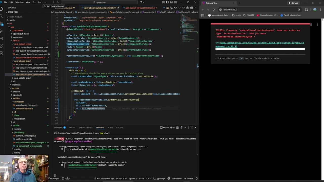Open the new terminal launch profile dropdown
This screenshot has width=324, height=182.
[174, 128]
